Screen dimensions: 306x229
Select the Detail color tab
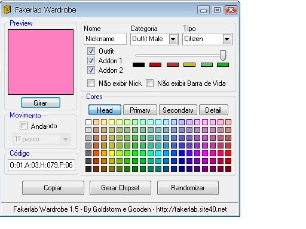[213, 110]
